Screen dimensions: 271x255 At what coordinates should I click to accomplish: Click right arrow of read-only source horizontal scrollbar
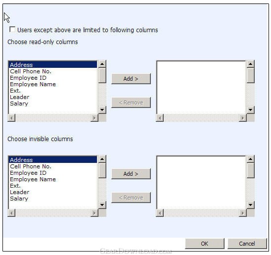(x=94, y=118)
